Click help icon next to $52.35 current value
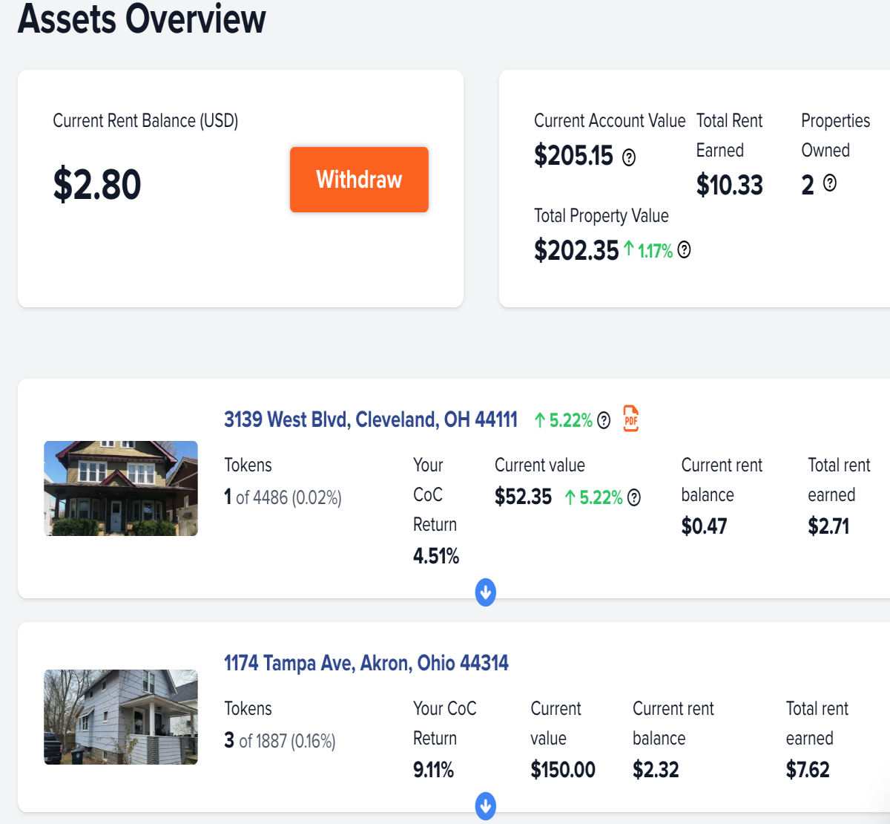890x824 pixels. coord(634,497)
